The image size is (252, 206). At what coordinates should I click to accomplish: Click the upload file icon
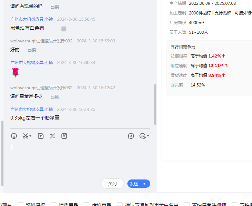41,136
